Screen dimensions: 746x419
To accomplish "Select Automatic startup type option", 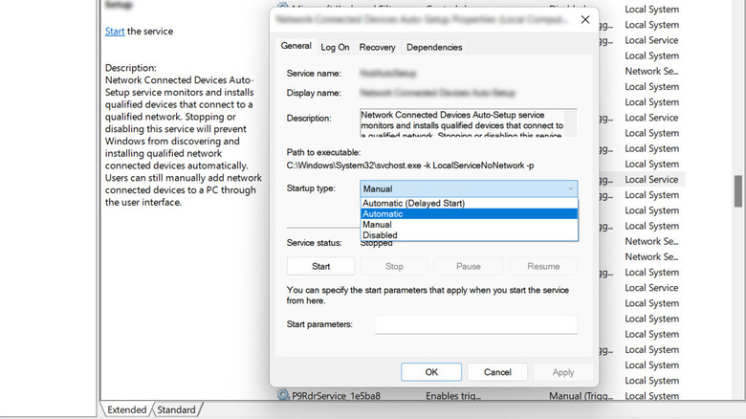I will click(x=469, y=213).
